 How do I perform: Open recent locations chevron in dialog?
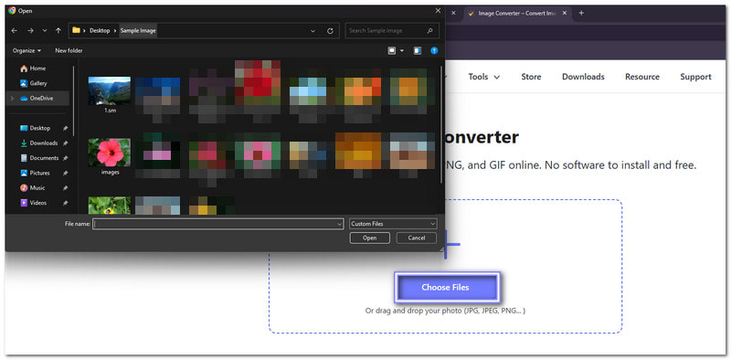click(x=45, y=31)
